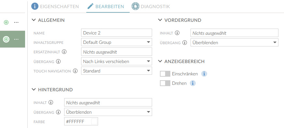Open the Allgemein Übergang dropdown
284x128 pixels.
coord(117,61)
